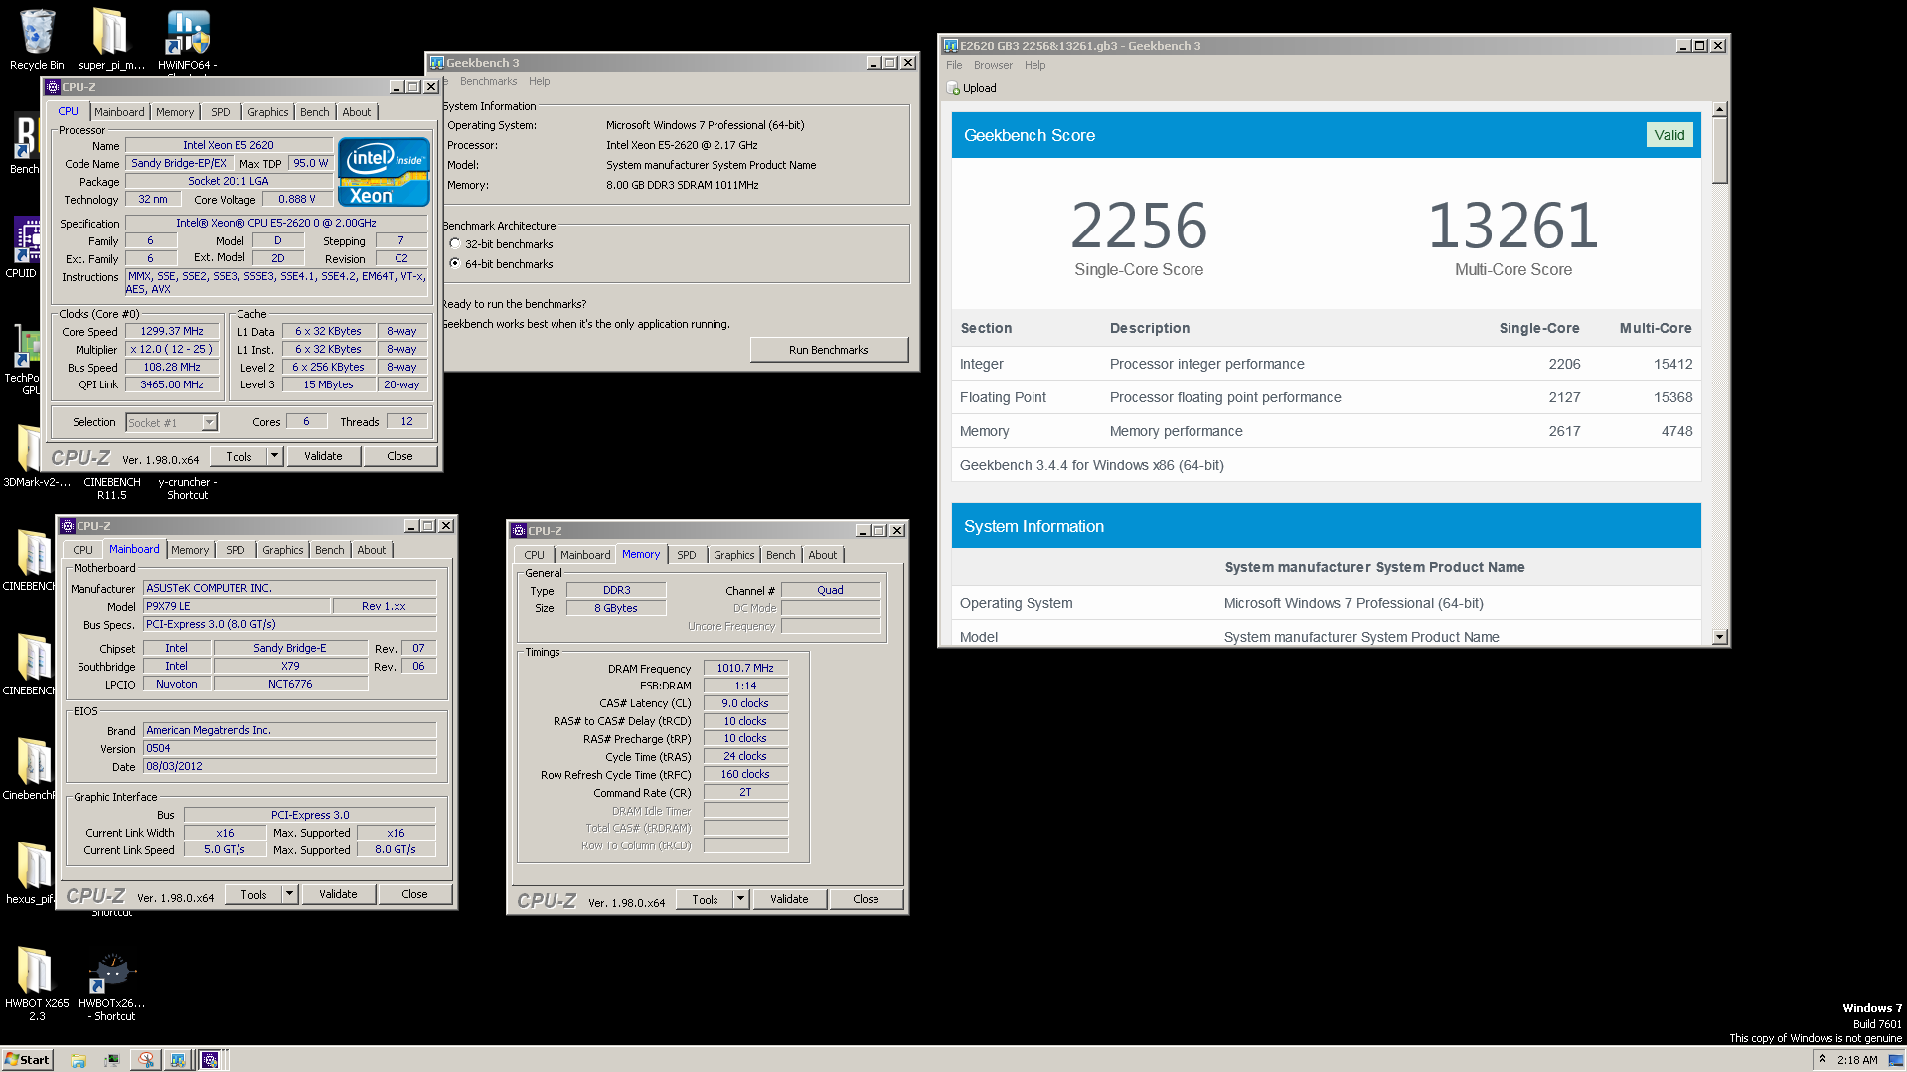Screen dimensions: 1907x1072
Task: Click the 2:18 AM clock
Action: point(1857,1060)
